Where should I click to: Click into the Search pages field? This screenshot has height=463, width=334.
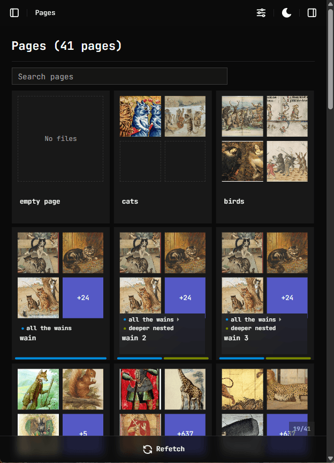tap(119, 77)
